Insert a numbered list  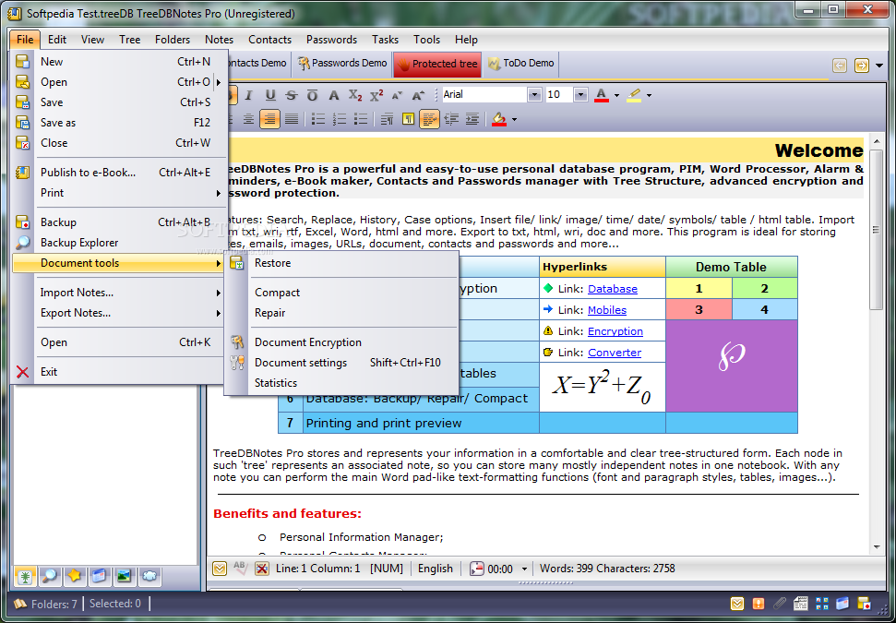(x=340, y=119)
